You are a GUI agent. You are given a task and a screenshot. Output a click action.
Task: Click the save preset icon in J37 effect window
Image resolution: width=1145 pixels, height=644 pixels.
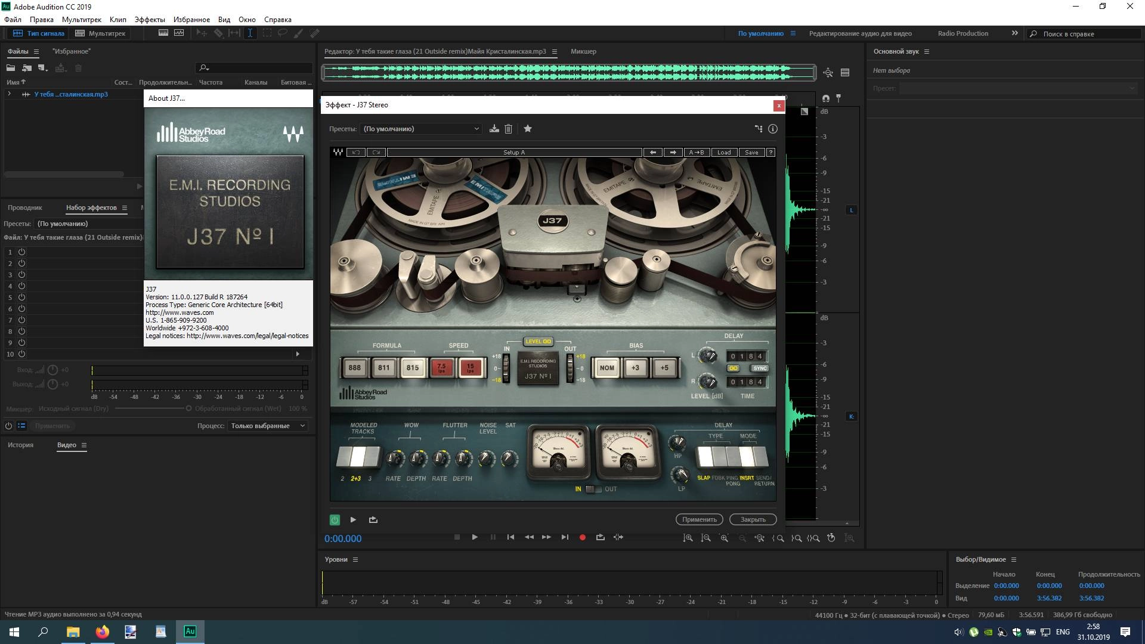(494, 129)
